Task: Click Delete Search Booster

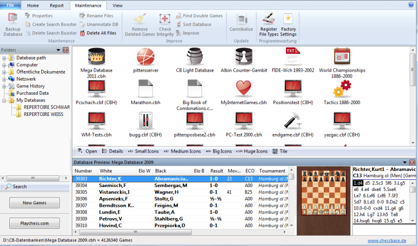Action: [x=51, y=33]
